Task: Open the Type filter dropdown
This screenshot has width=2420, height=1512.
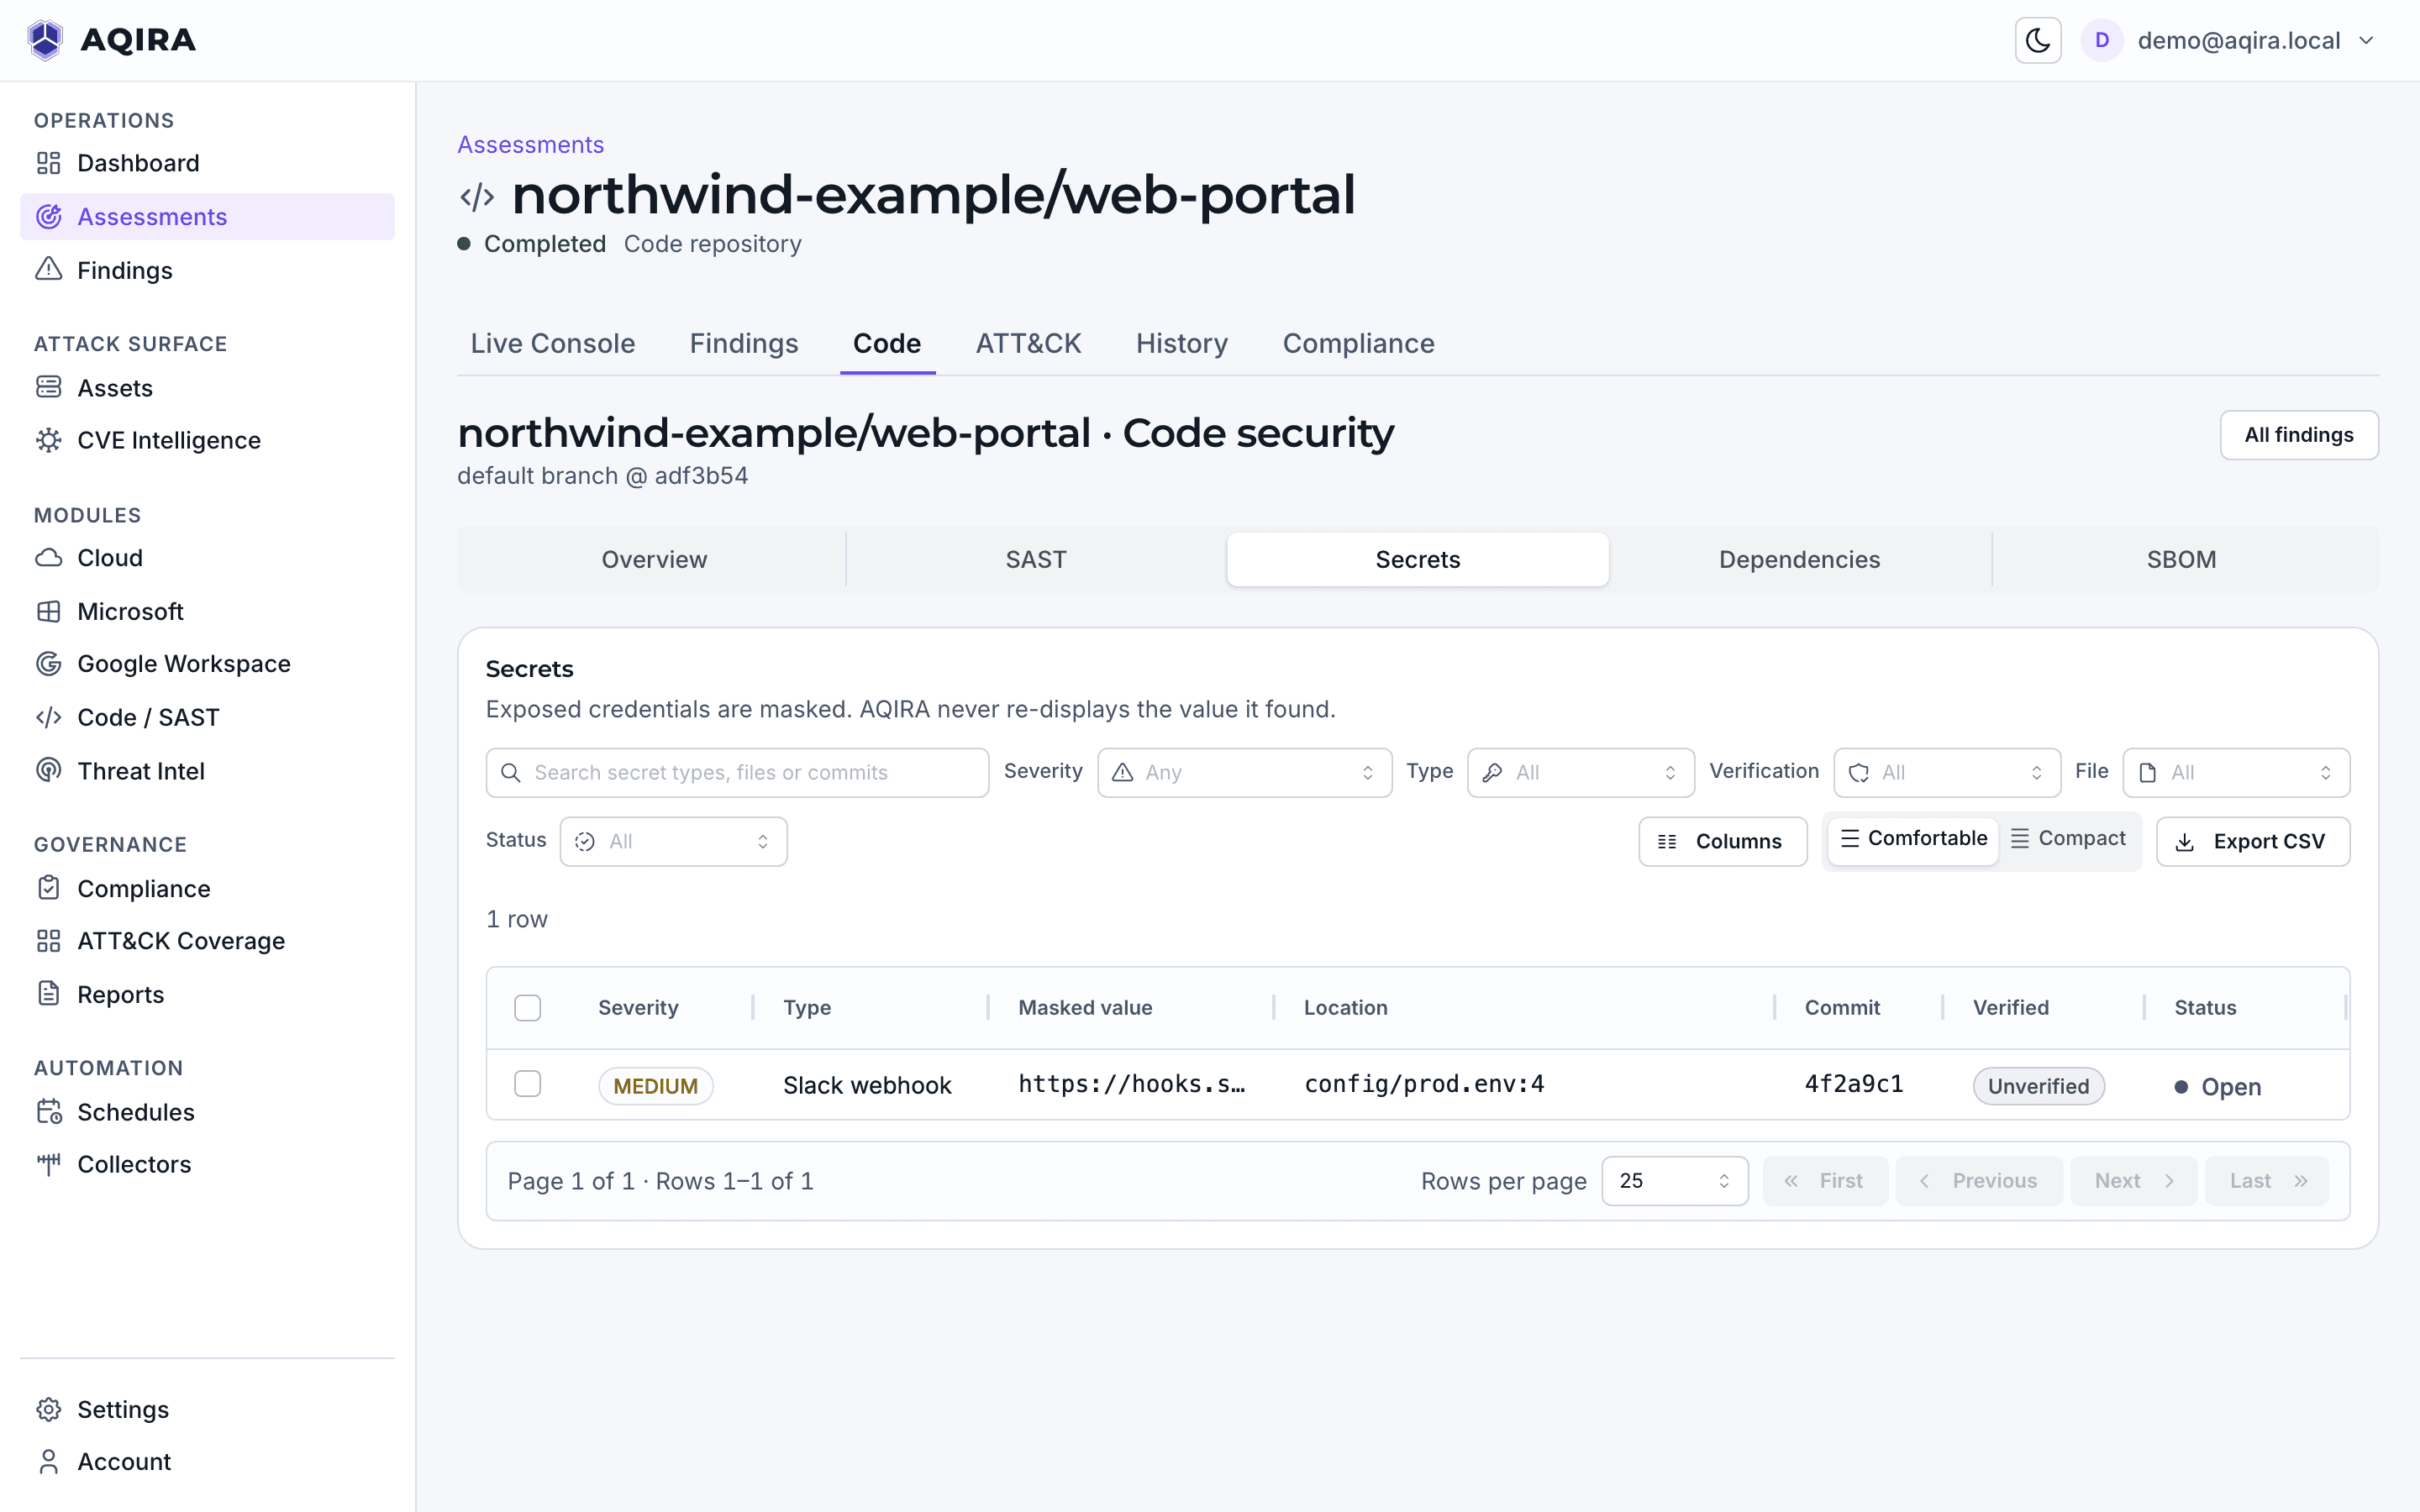Action: [x=1580, y=772]
